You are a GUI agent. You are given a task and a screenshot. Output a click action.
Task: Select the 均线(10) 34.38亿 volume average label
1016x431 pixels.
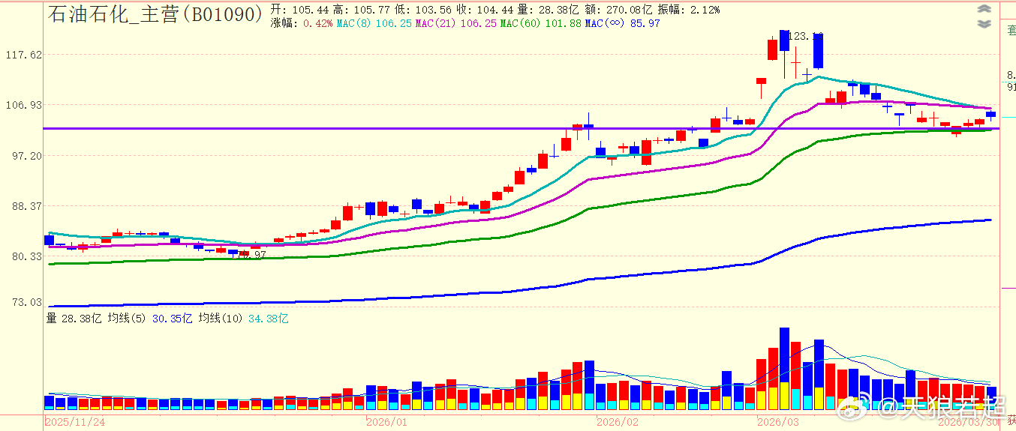click(x=243, y=319)
